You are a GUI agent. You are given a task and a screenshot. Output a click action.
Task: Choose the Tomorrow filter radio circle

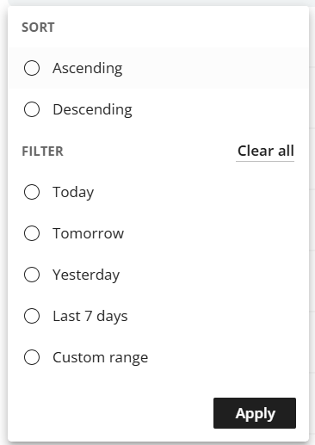[x=32, y=233]
